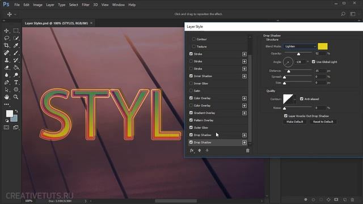Add another Gradient Overlay with its plus icon
The image size is (363, 204).
click(x=244, y=113)
